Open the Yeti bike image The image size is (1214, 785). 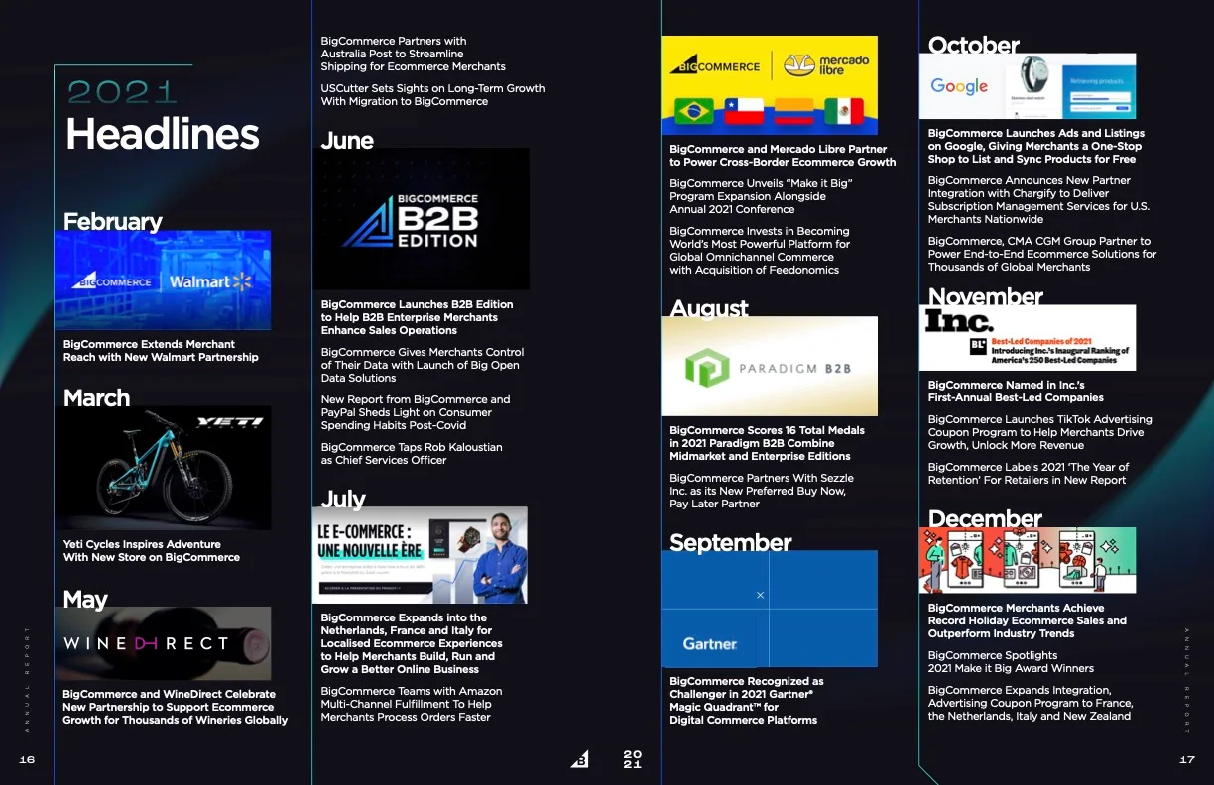click(163, 468)
